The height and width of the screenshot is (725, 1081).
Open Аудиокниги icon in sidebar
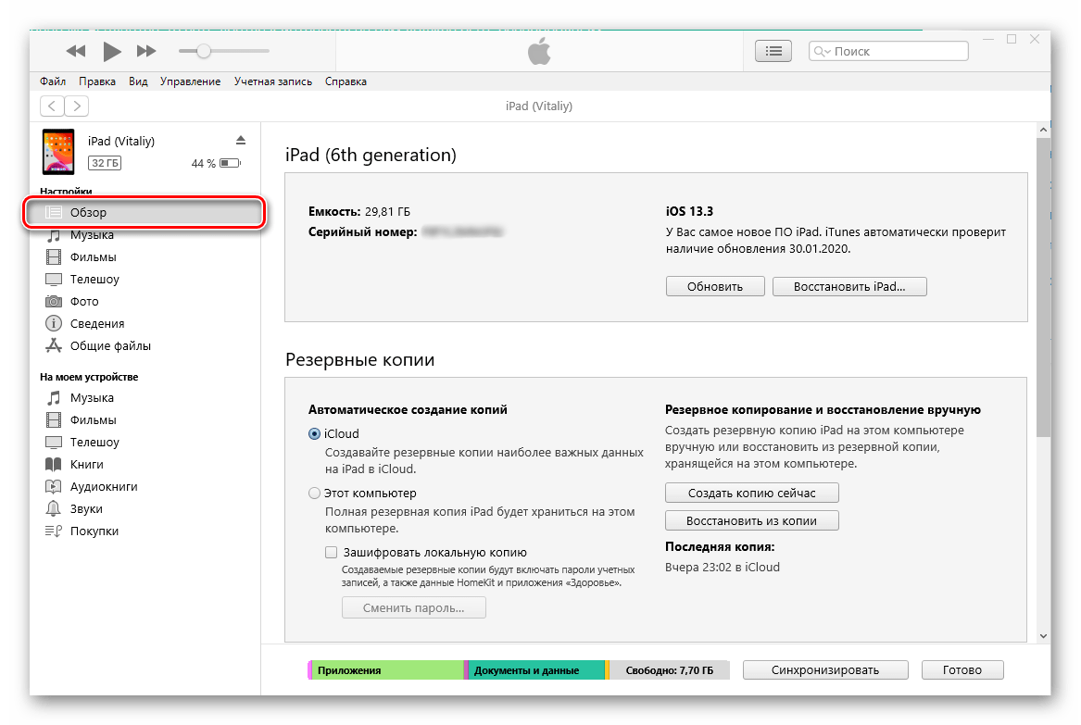pos(54,486)
